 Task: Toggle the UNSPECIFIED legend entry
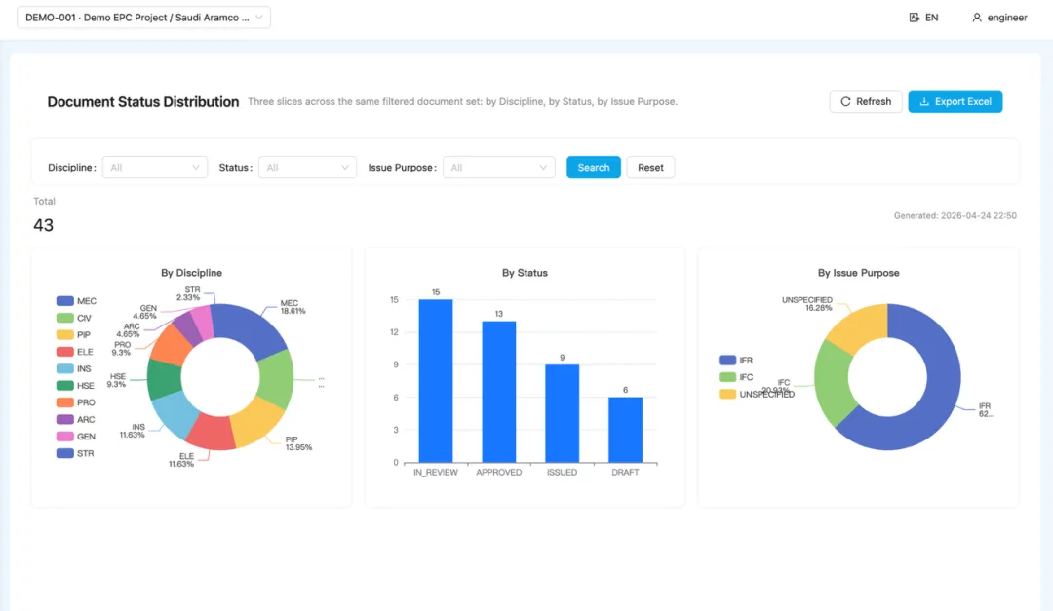pyautogui.click(x=757, y=394)
